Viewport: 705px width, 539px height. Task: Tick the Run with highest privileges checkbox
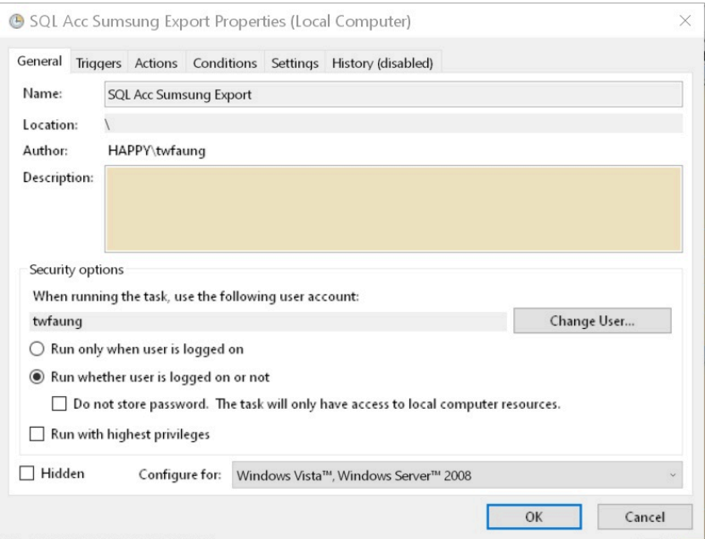point(37,434)
